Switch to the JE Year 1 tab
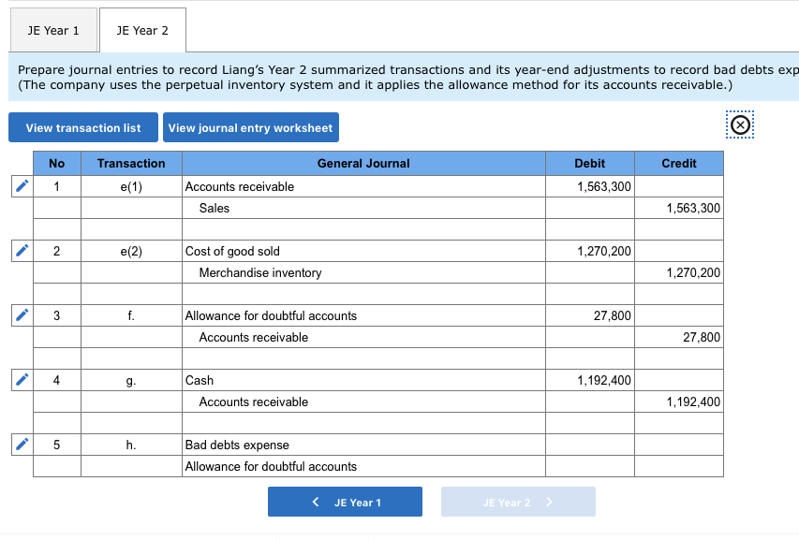The height and width of the screenshot is (540, 799). pos(53,31)
